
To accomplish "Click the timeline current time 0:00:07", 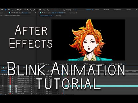I will point(4,70).
